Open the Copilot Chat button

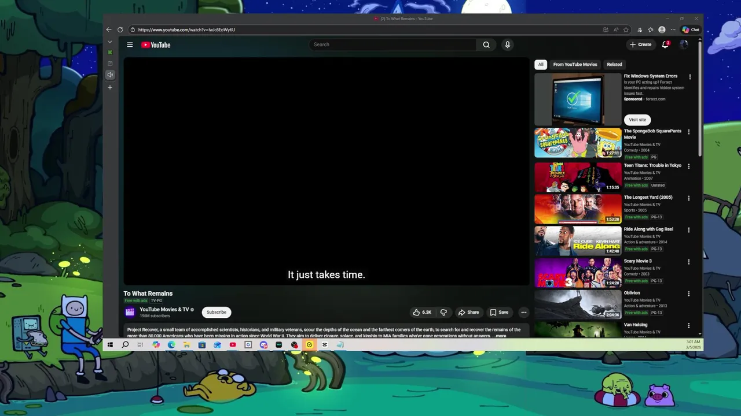[x=691, y=29]
